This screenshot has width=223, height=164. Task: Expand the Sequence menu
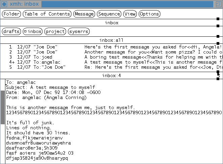click(109, 14)
